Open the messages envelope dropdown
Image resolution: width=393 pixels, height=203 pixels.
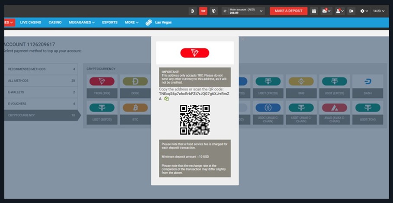[326, 11]
